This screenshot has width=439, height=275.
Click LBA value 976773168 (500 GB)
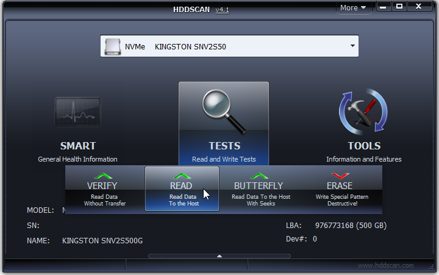point(351,226)
